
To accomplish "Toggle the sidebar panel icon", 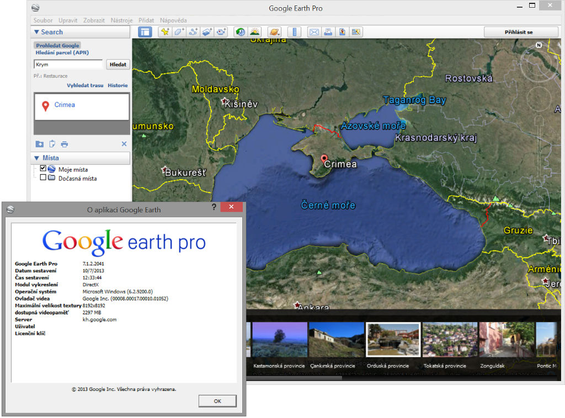I will 145,32.
